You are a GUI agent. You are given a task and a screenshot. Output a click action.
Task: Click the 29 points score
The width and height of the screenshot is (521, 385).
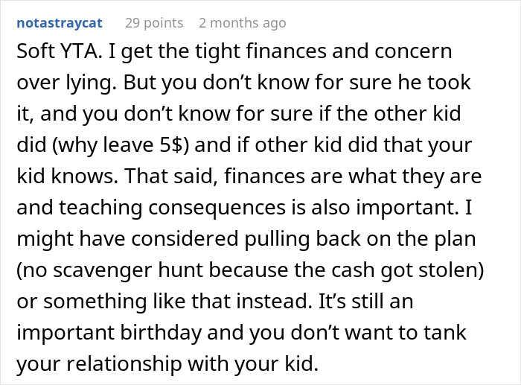tap(153, 23)
